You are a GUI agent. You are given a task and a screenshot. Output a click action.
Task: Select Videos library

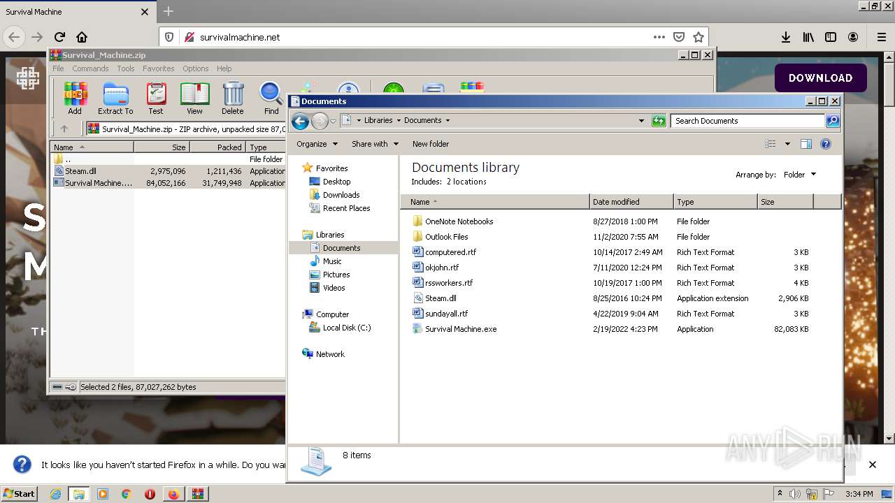334,288
